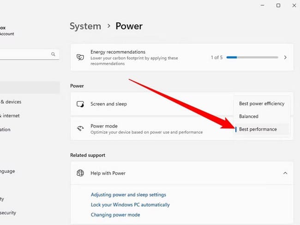Click the Power mode gauge icon
Viewport: 300px width, 225px height.
(80, 129)
